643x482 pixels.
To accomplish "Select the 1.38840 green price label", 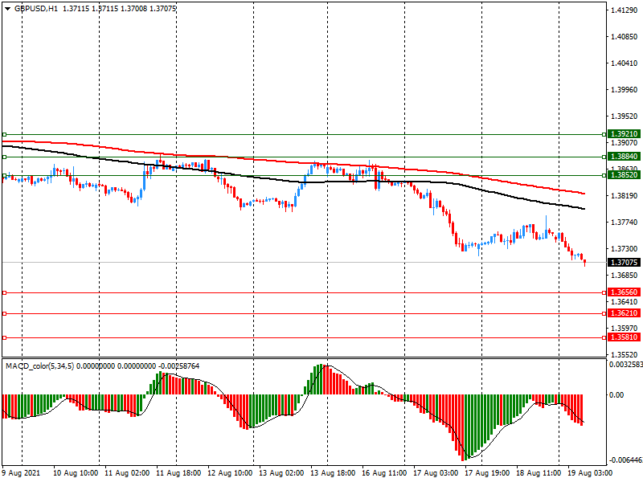I will click(x=624, y=157).
